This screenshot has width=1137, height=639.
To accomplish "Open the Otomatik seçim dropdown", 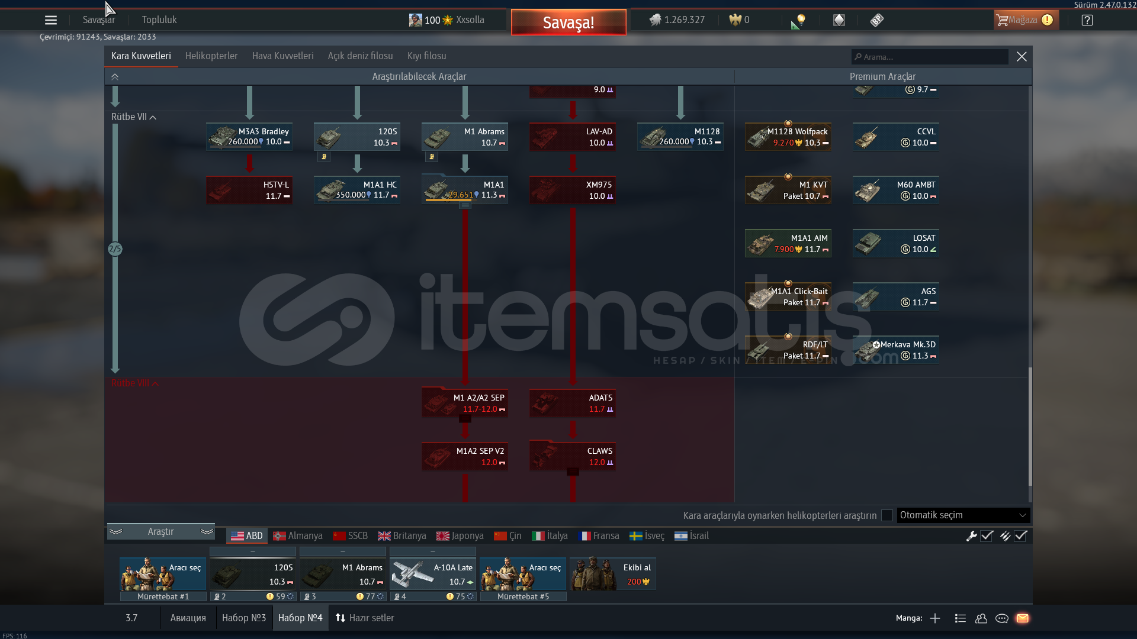I will coord(963,515).
